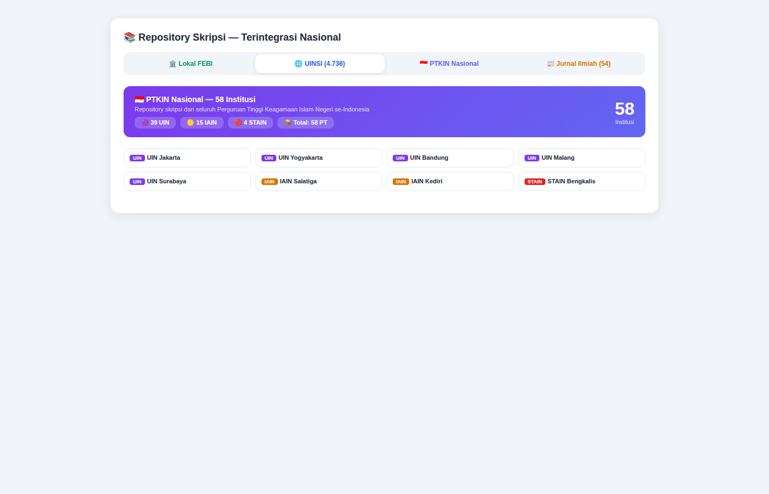The width and height of the screenshot is (769, 494).
Task: Click the 15 IAIN filter chip
Action: (202, 122)
